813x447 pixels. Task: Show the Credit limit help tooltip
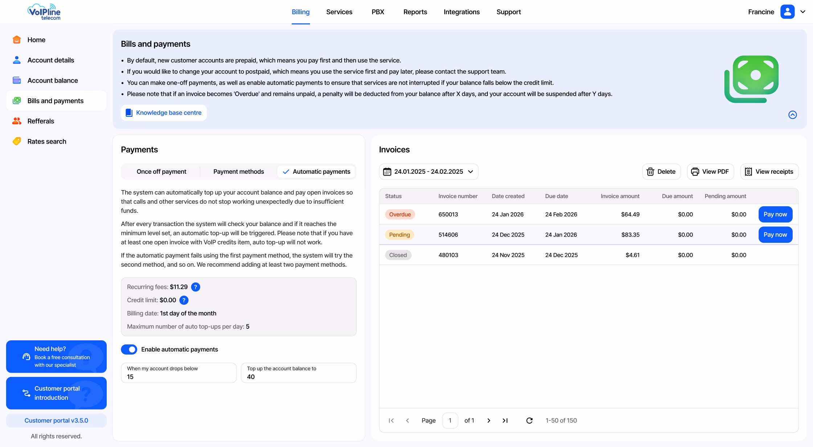[x=184, y=300]
